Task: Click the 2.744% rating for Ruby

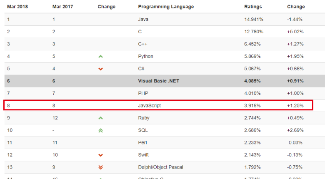Action: (x=252, y=118)
